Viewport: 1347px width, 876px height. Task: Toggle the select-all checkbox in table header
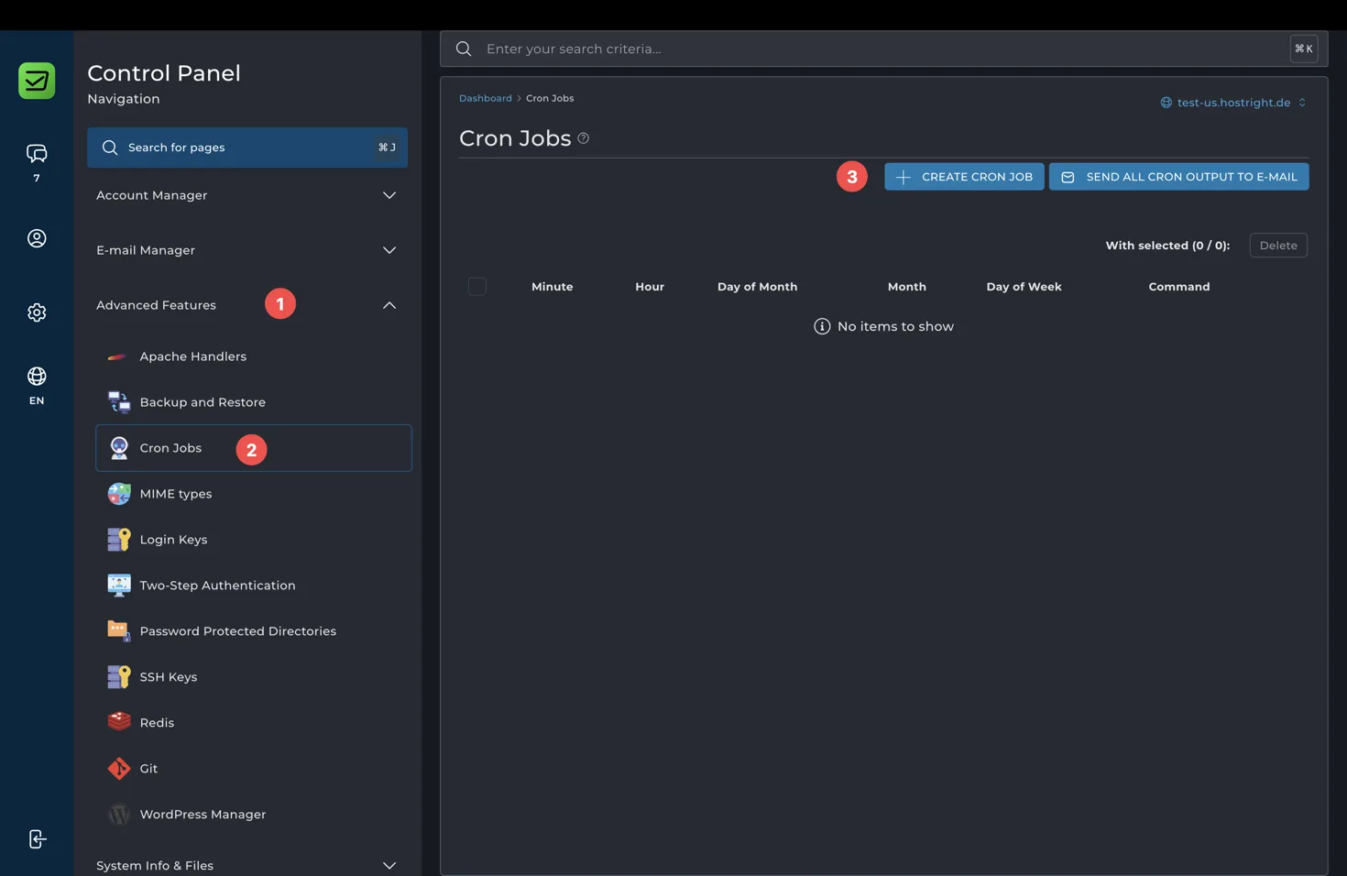click(477, 287)
